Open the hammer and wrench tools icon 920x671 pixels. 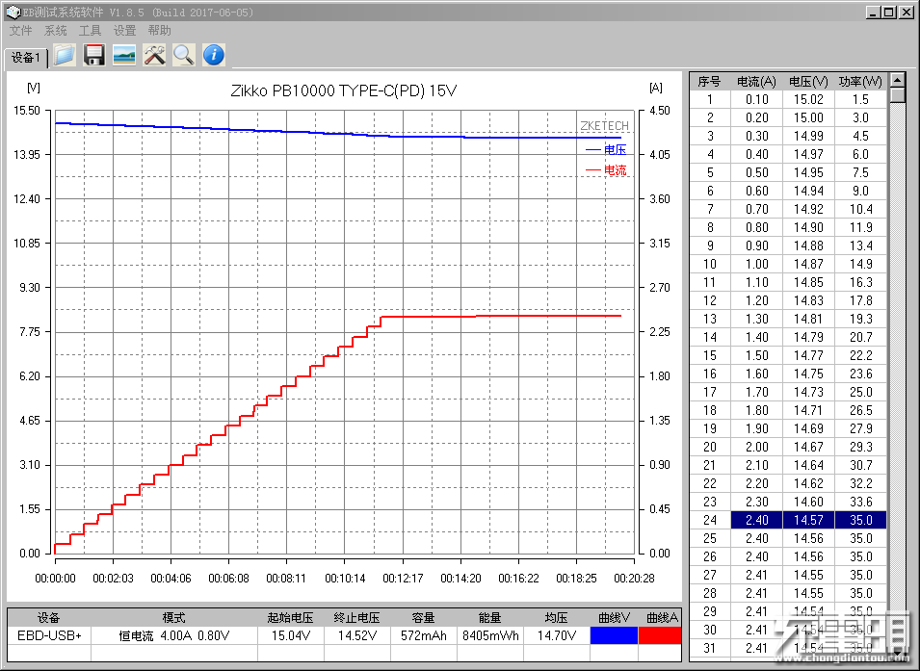point(154,55)
